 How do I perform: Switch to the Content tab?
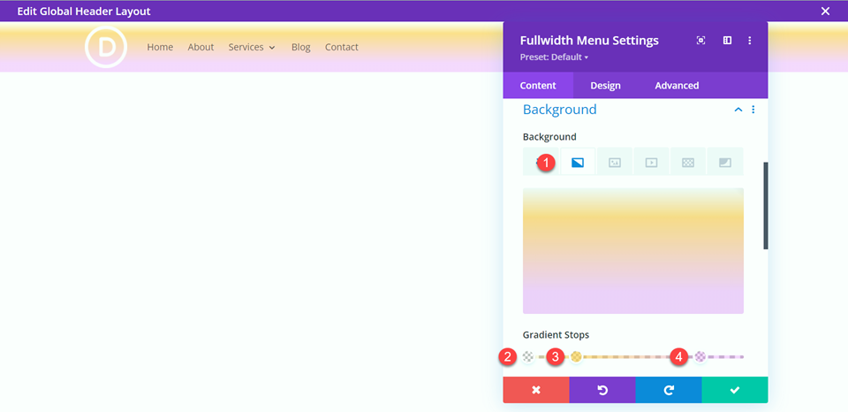(538, 86)
